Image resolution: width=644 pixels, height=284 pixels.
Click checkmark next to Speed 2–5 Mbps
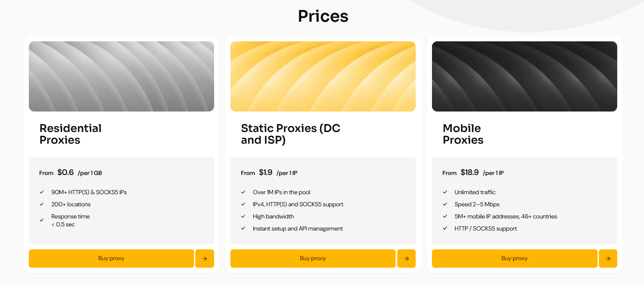445,204
